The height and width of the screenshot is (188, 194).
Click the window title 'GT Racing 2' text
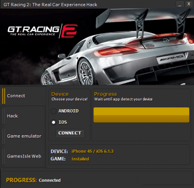point(50,5)
